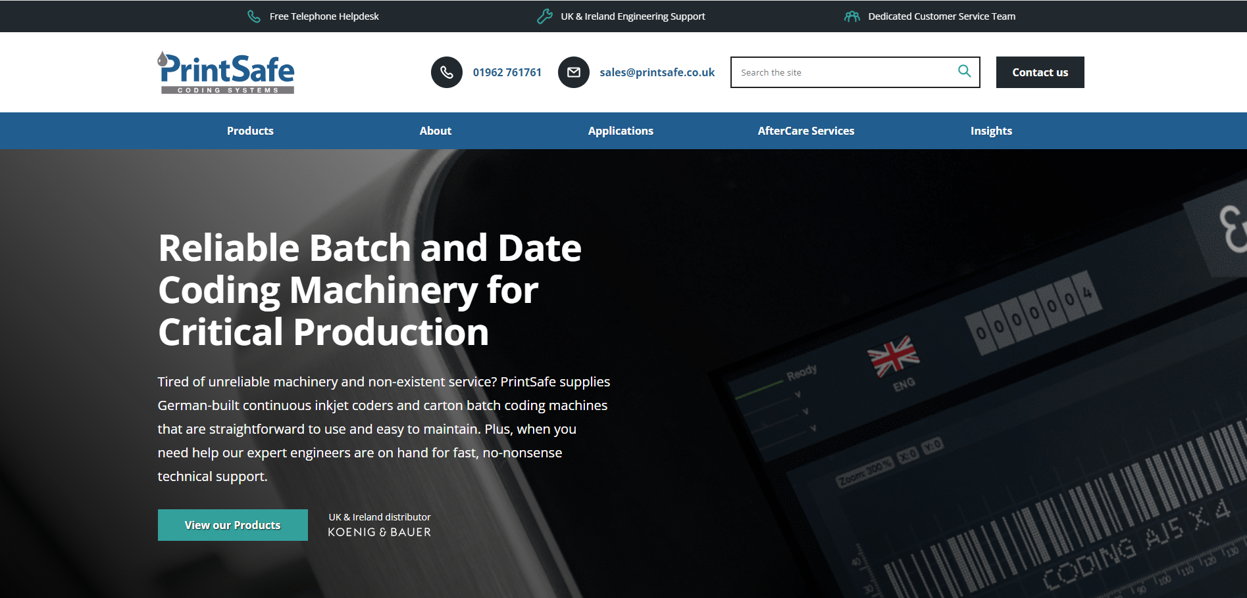
Task: Click the Koenig & Bauer distributor logo
Action: coord(379,532)
